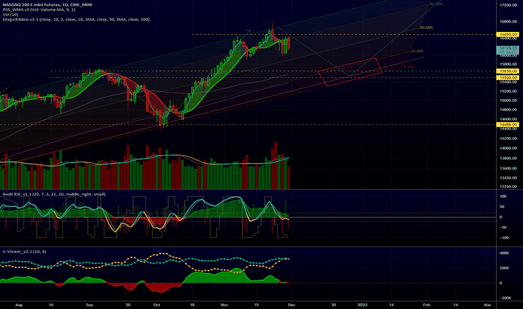Select the Vol (10) indicator legend

pos(10,15)
